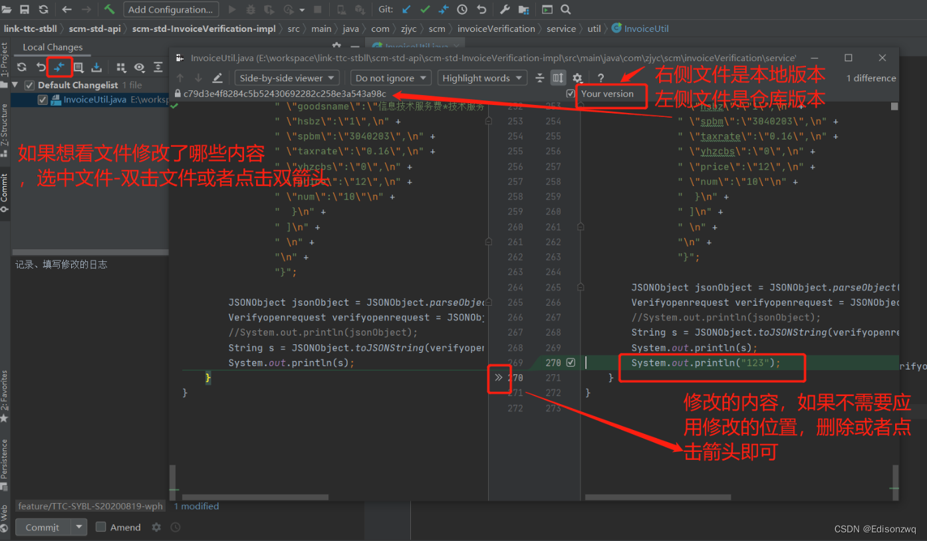This screenshot has height=541, width=927.
Task: Open Settings with the wrench icon
Action: pyautogui.click(x=505, y=9)
